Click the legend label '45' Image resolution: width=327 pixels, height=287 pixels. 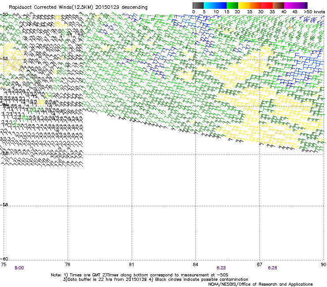pyautogui.click(x=295, y=12)
